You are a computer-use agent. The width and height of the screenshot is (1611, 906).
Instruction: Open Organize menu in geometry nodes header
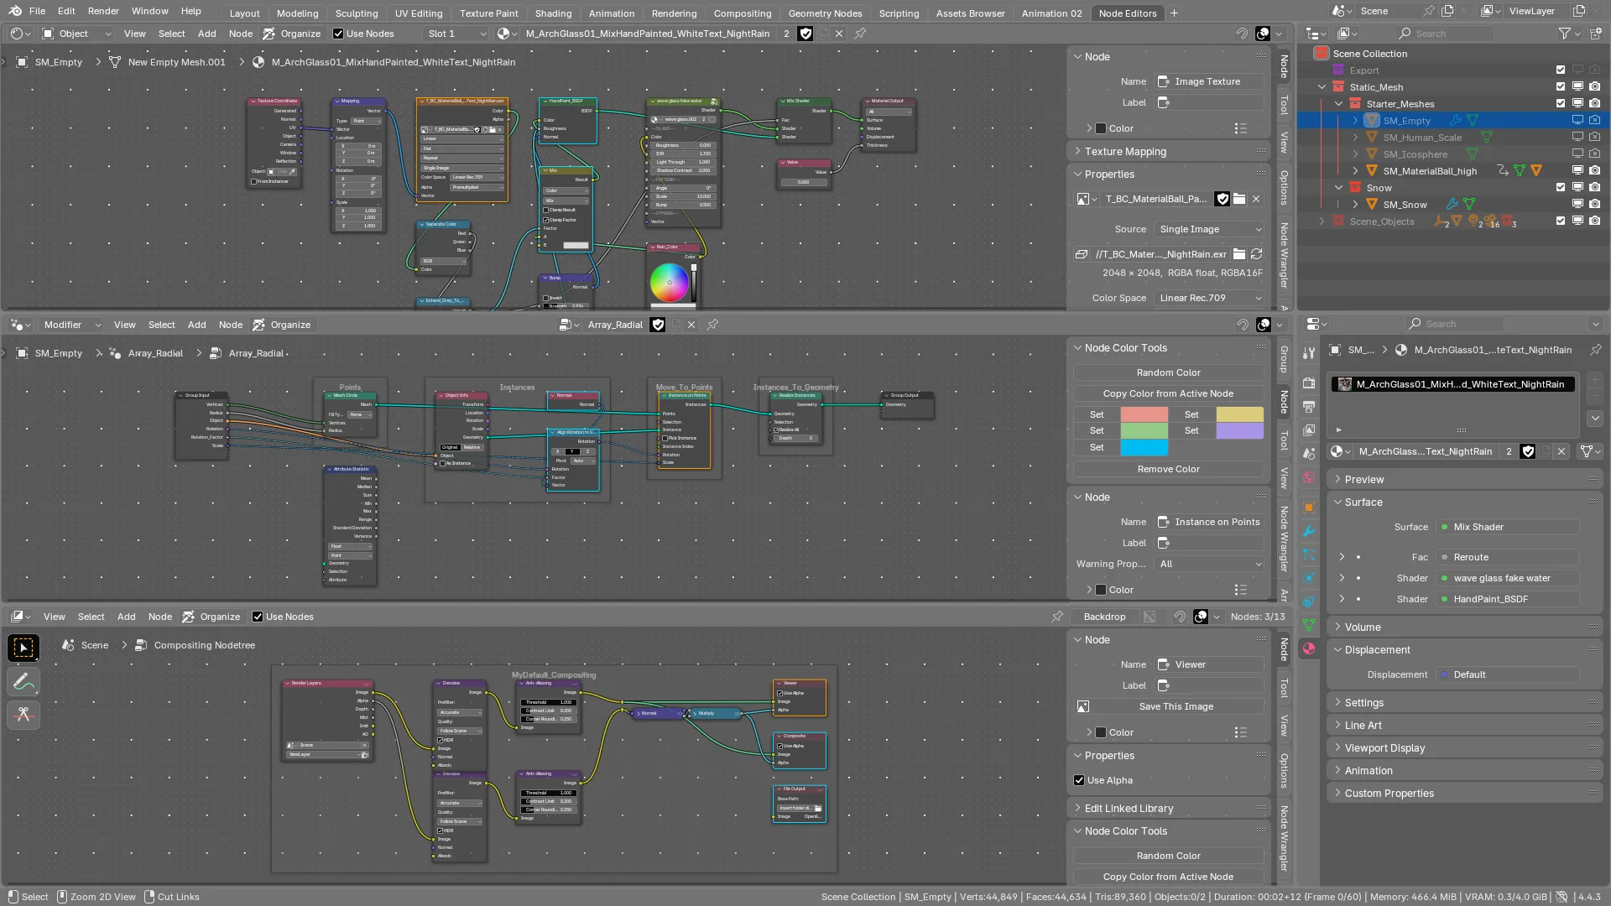[283, 325]
